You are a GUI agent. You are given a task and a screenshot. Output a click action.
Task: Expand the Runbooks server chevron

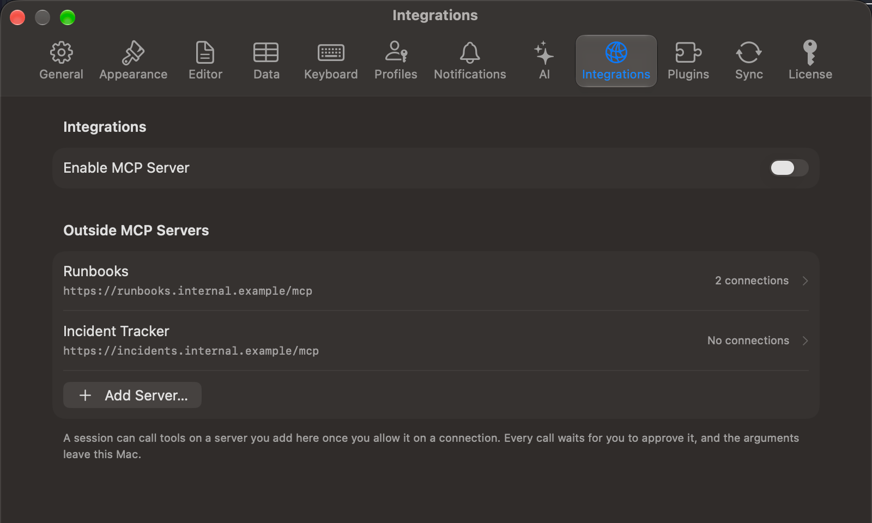(x=805, y=281)
